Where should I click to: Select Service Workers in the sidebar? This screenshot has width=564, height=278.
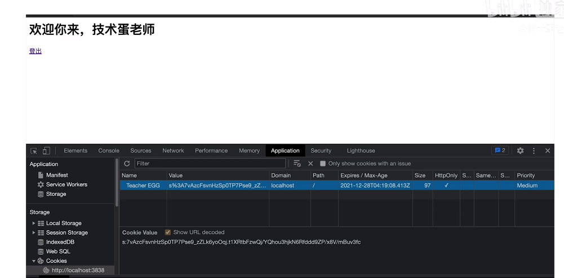[x=66, y=185]
